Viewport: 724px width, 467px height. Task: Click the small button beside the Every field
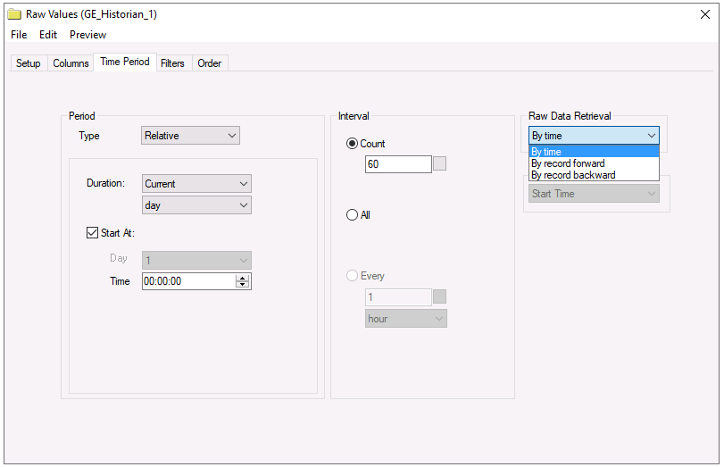click(439, 296)
